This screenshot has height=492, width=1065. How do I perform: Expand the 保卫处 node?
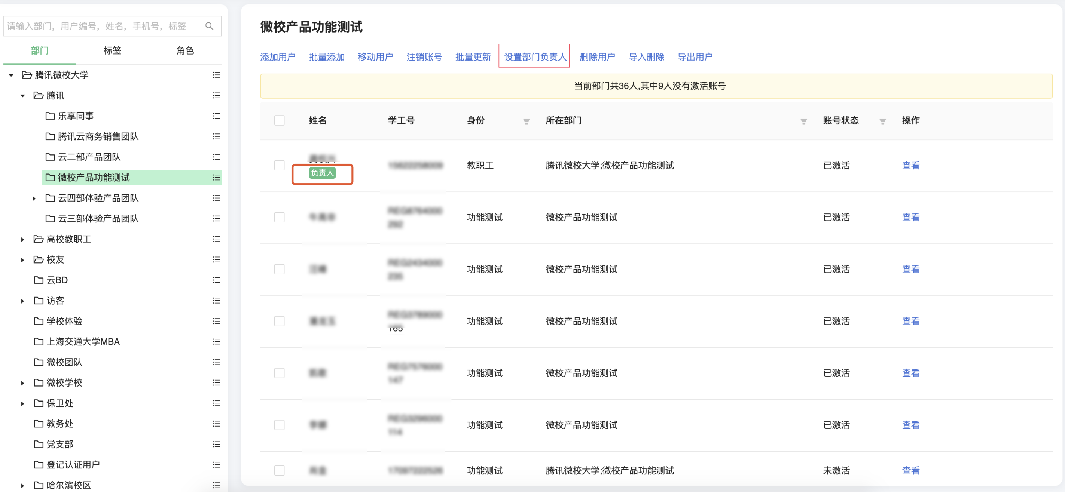(x=23, y=403)
